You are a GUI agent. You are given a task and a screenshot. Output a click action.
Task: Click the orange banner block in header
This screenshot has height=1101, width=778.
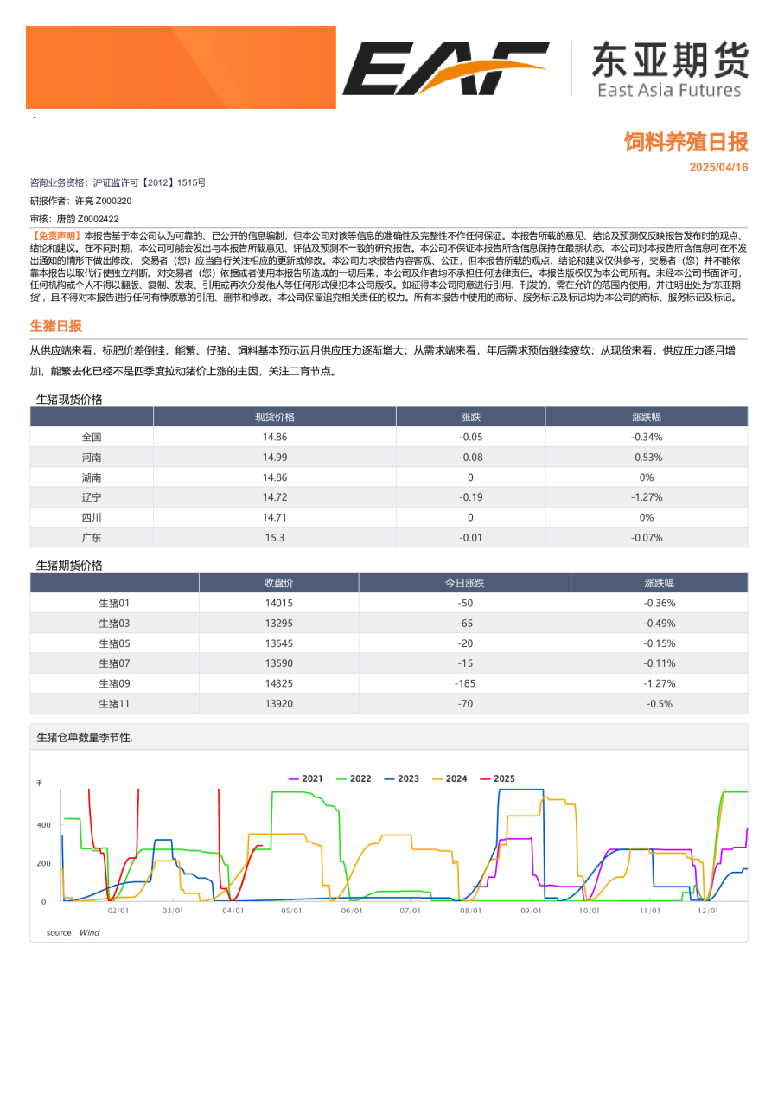click(181, 67)
